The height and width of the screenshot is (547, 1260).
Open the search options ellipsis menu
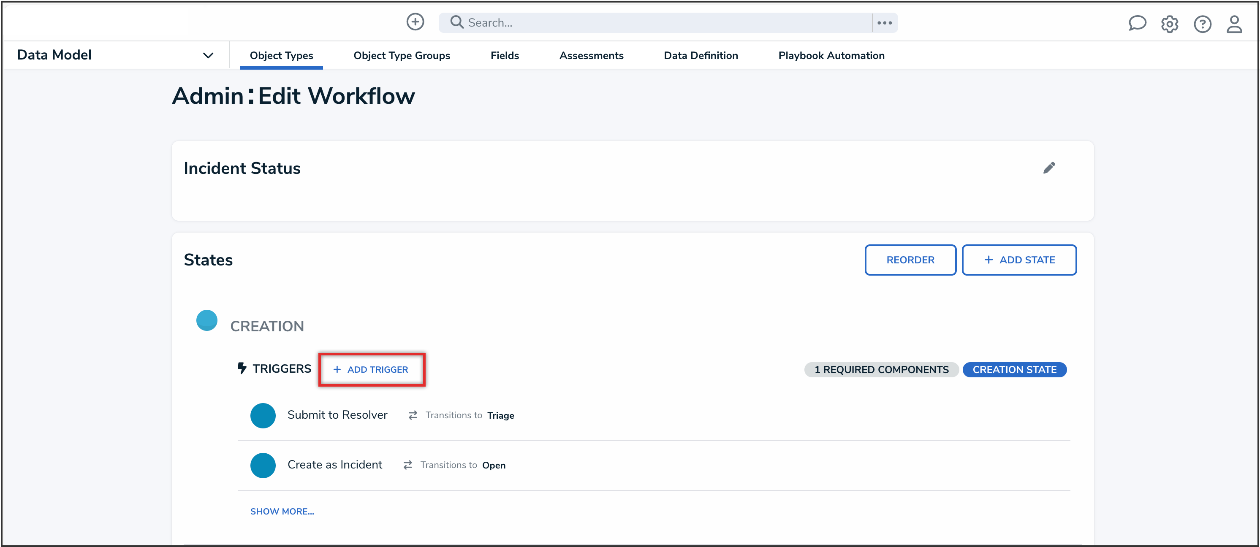[x=884, y=23]
